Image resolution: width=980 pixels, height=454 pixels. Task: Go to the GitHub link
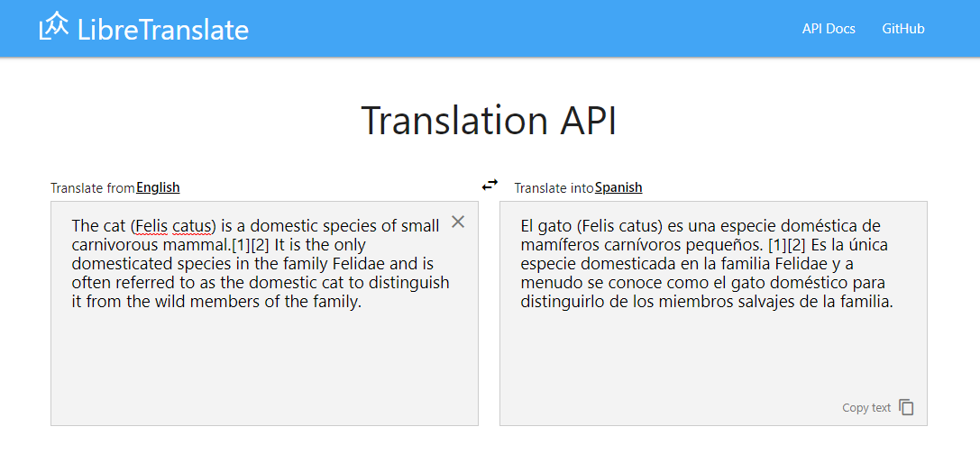coord(903,29)
